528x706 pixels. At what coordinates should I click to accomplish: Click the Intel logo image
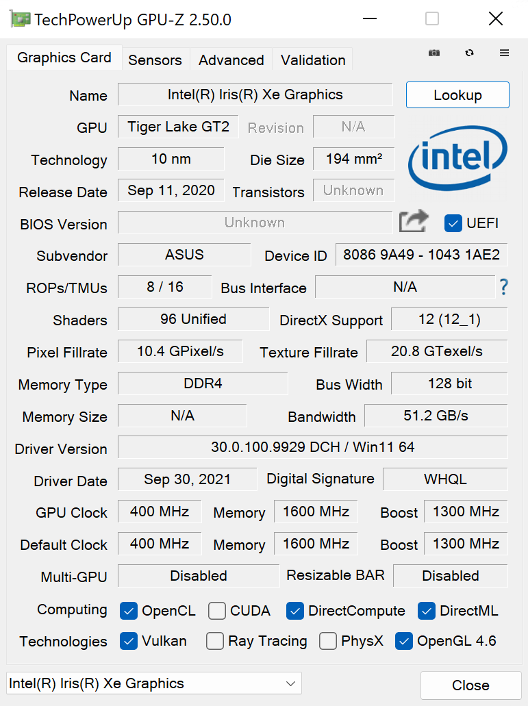pos(457,158)
